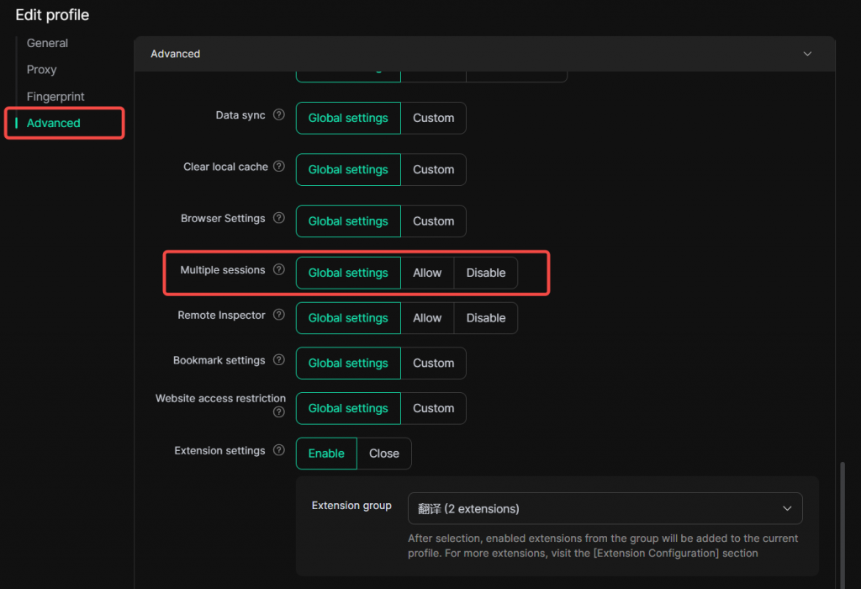Click the Extension group label
861x589 pixels.
tap(351, 506)
